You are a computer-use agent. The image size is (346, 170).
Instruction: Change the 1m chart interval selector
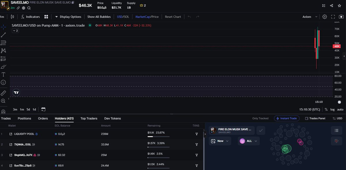coord(2,17)
